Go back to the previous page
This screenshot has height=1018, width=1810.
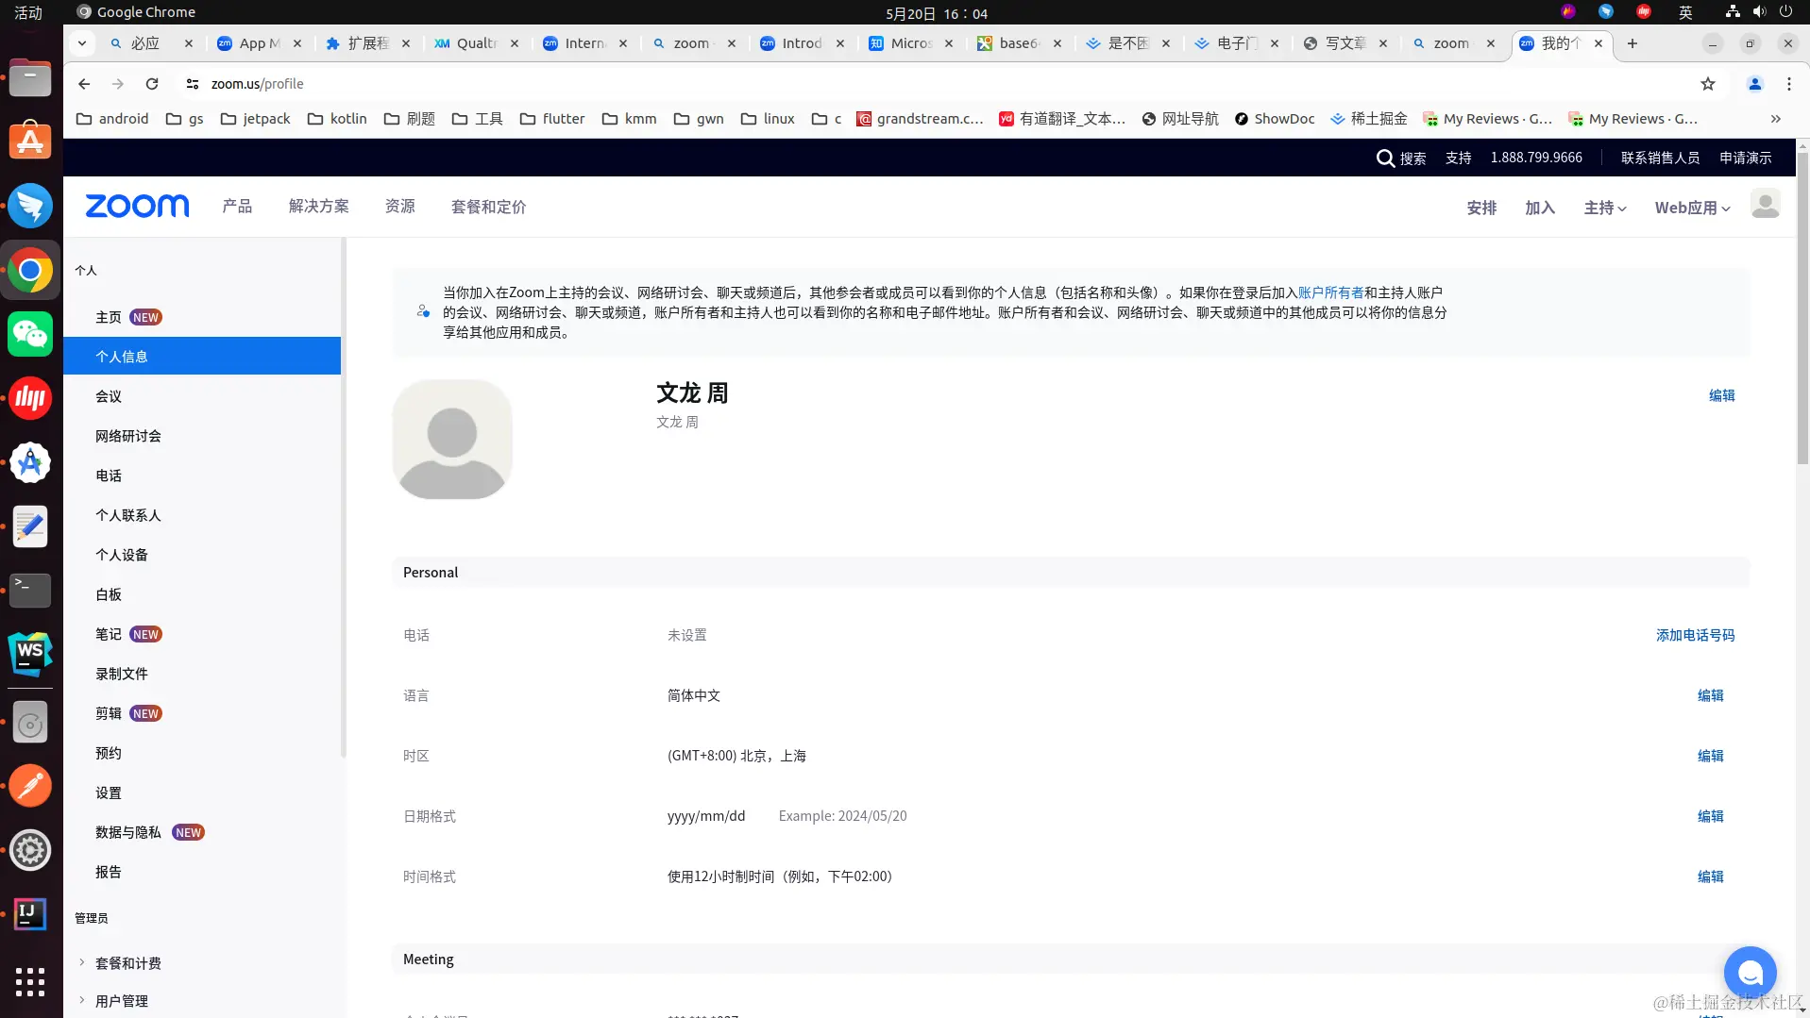(x=84, y=84)
